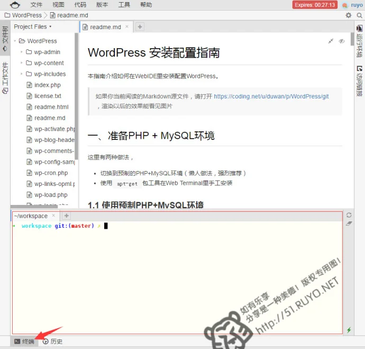Open the 帮助 menu
Image resolution: width=365 pixels, height=349 pixels.
point(146,5)
